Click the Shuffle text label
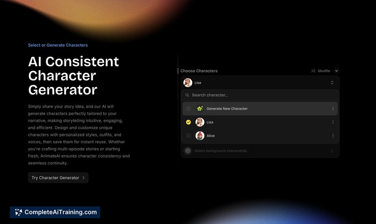The image size is (376, 224). (324, 71)
